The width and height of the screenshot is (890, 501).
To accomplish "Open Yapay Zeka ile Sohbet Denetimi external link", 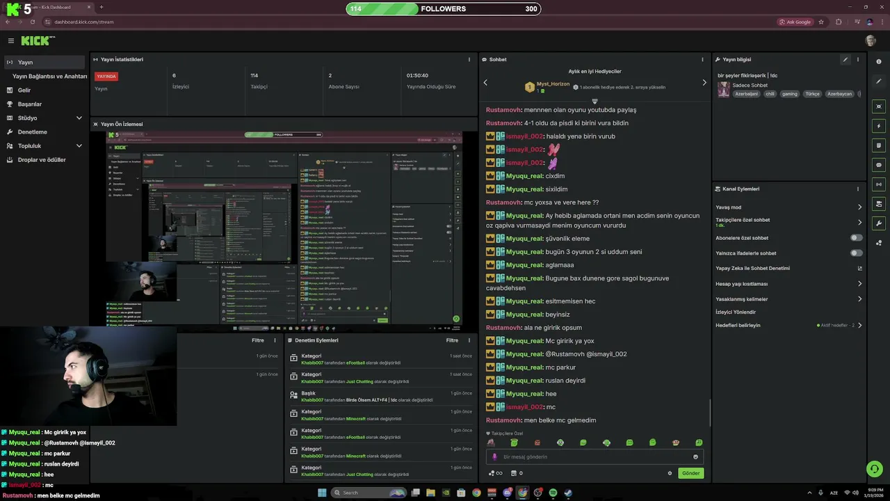I will (859, 269).
